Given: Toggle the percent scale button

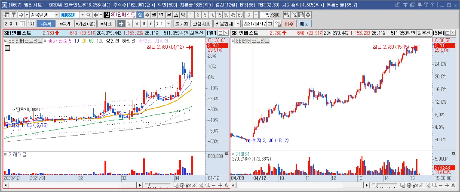Looking at the screenshot, I should coord(129,24).
